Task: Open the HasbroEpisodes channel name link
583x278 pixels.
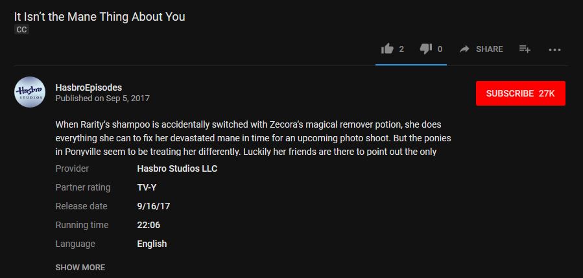Action: click(89, 87)
